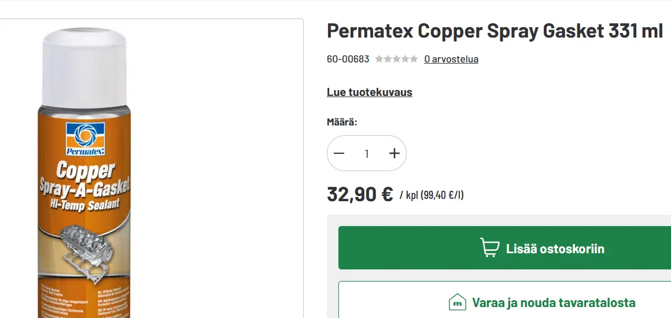This screenshot has width=671, height=318.
Task: Click the Määrä quantity label
Action: 342,122
